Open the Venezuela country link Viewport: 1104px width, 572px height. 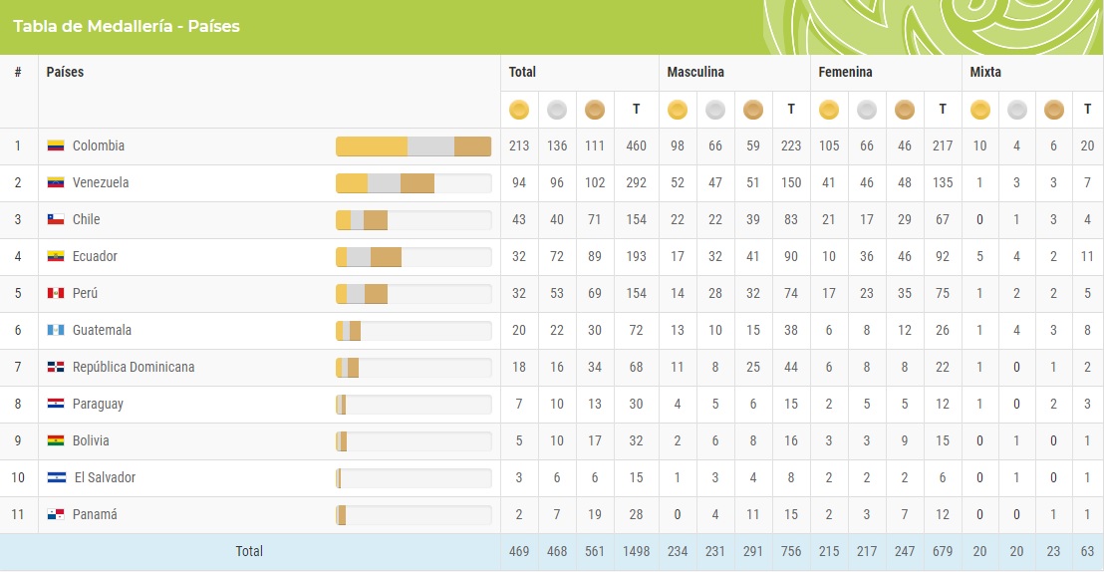(101, 183)
